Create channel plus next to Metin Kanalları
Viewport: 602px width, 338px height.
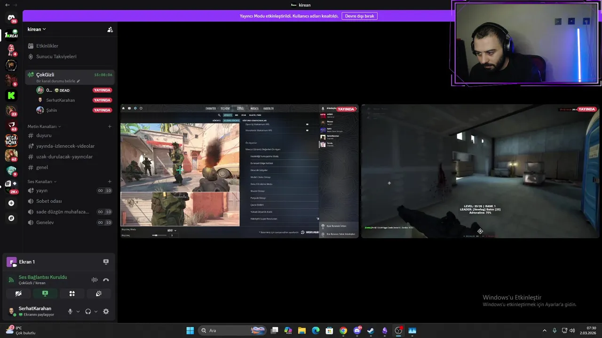pyautogui.click(x=110, y=126)
